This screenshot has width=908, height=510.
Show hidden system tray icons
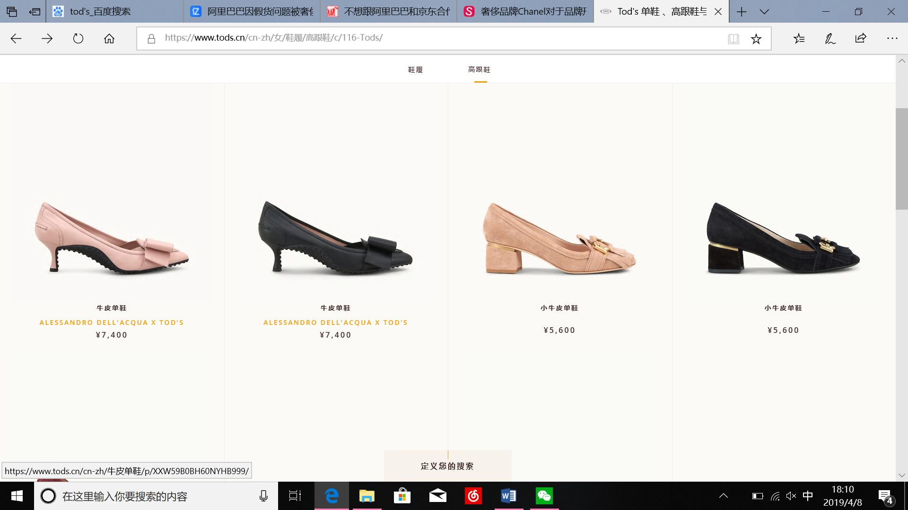coord(723,496)
